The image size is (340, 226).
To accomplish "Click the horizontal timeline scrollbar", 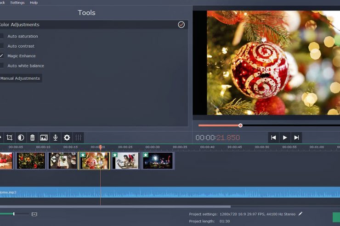I will pyautogui.click(x=115, y=207).
